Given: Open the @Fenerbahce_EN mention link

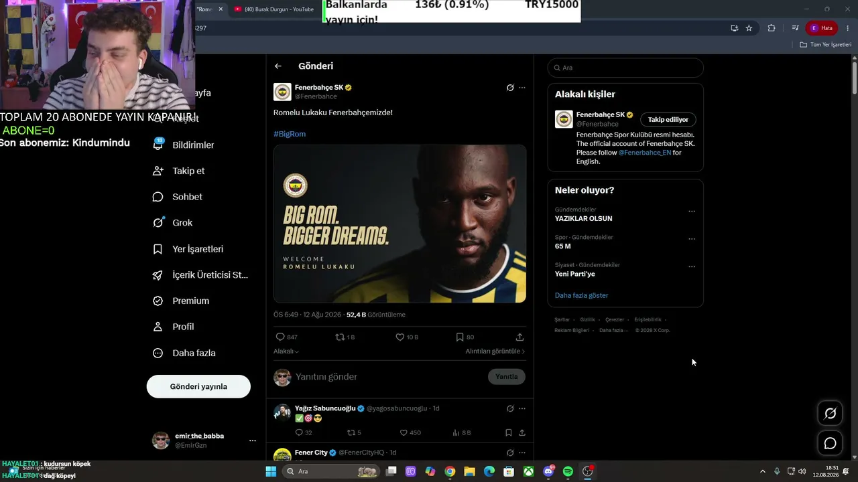Looking at the screenshot, I should point(644,153).
